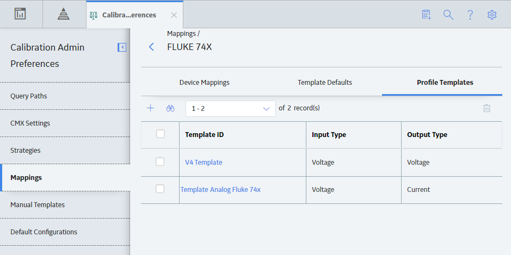Screen dimensions: 511x255
Task: Check the Template Analog Fluke 74x checkbox
Action: coord(160,189)
